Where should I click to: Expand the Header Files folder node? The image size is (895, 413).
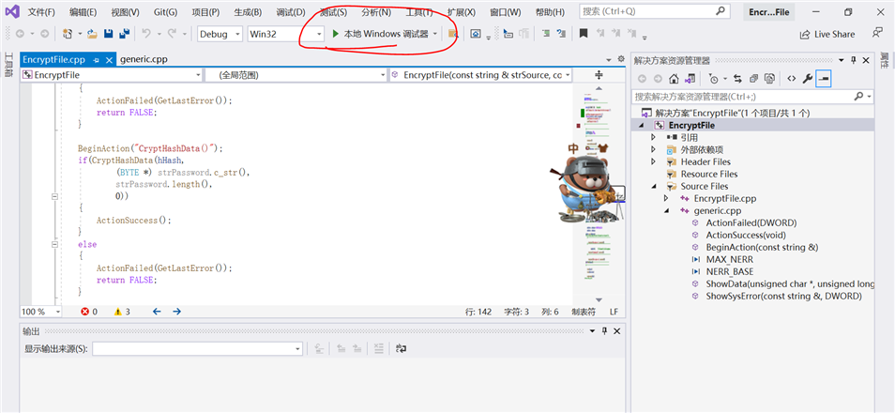coord(654,161)
